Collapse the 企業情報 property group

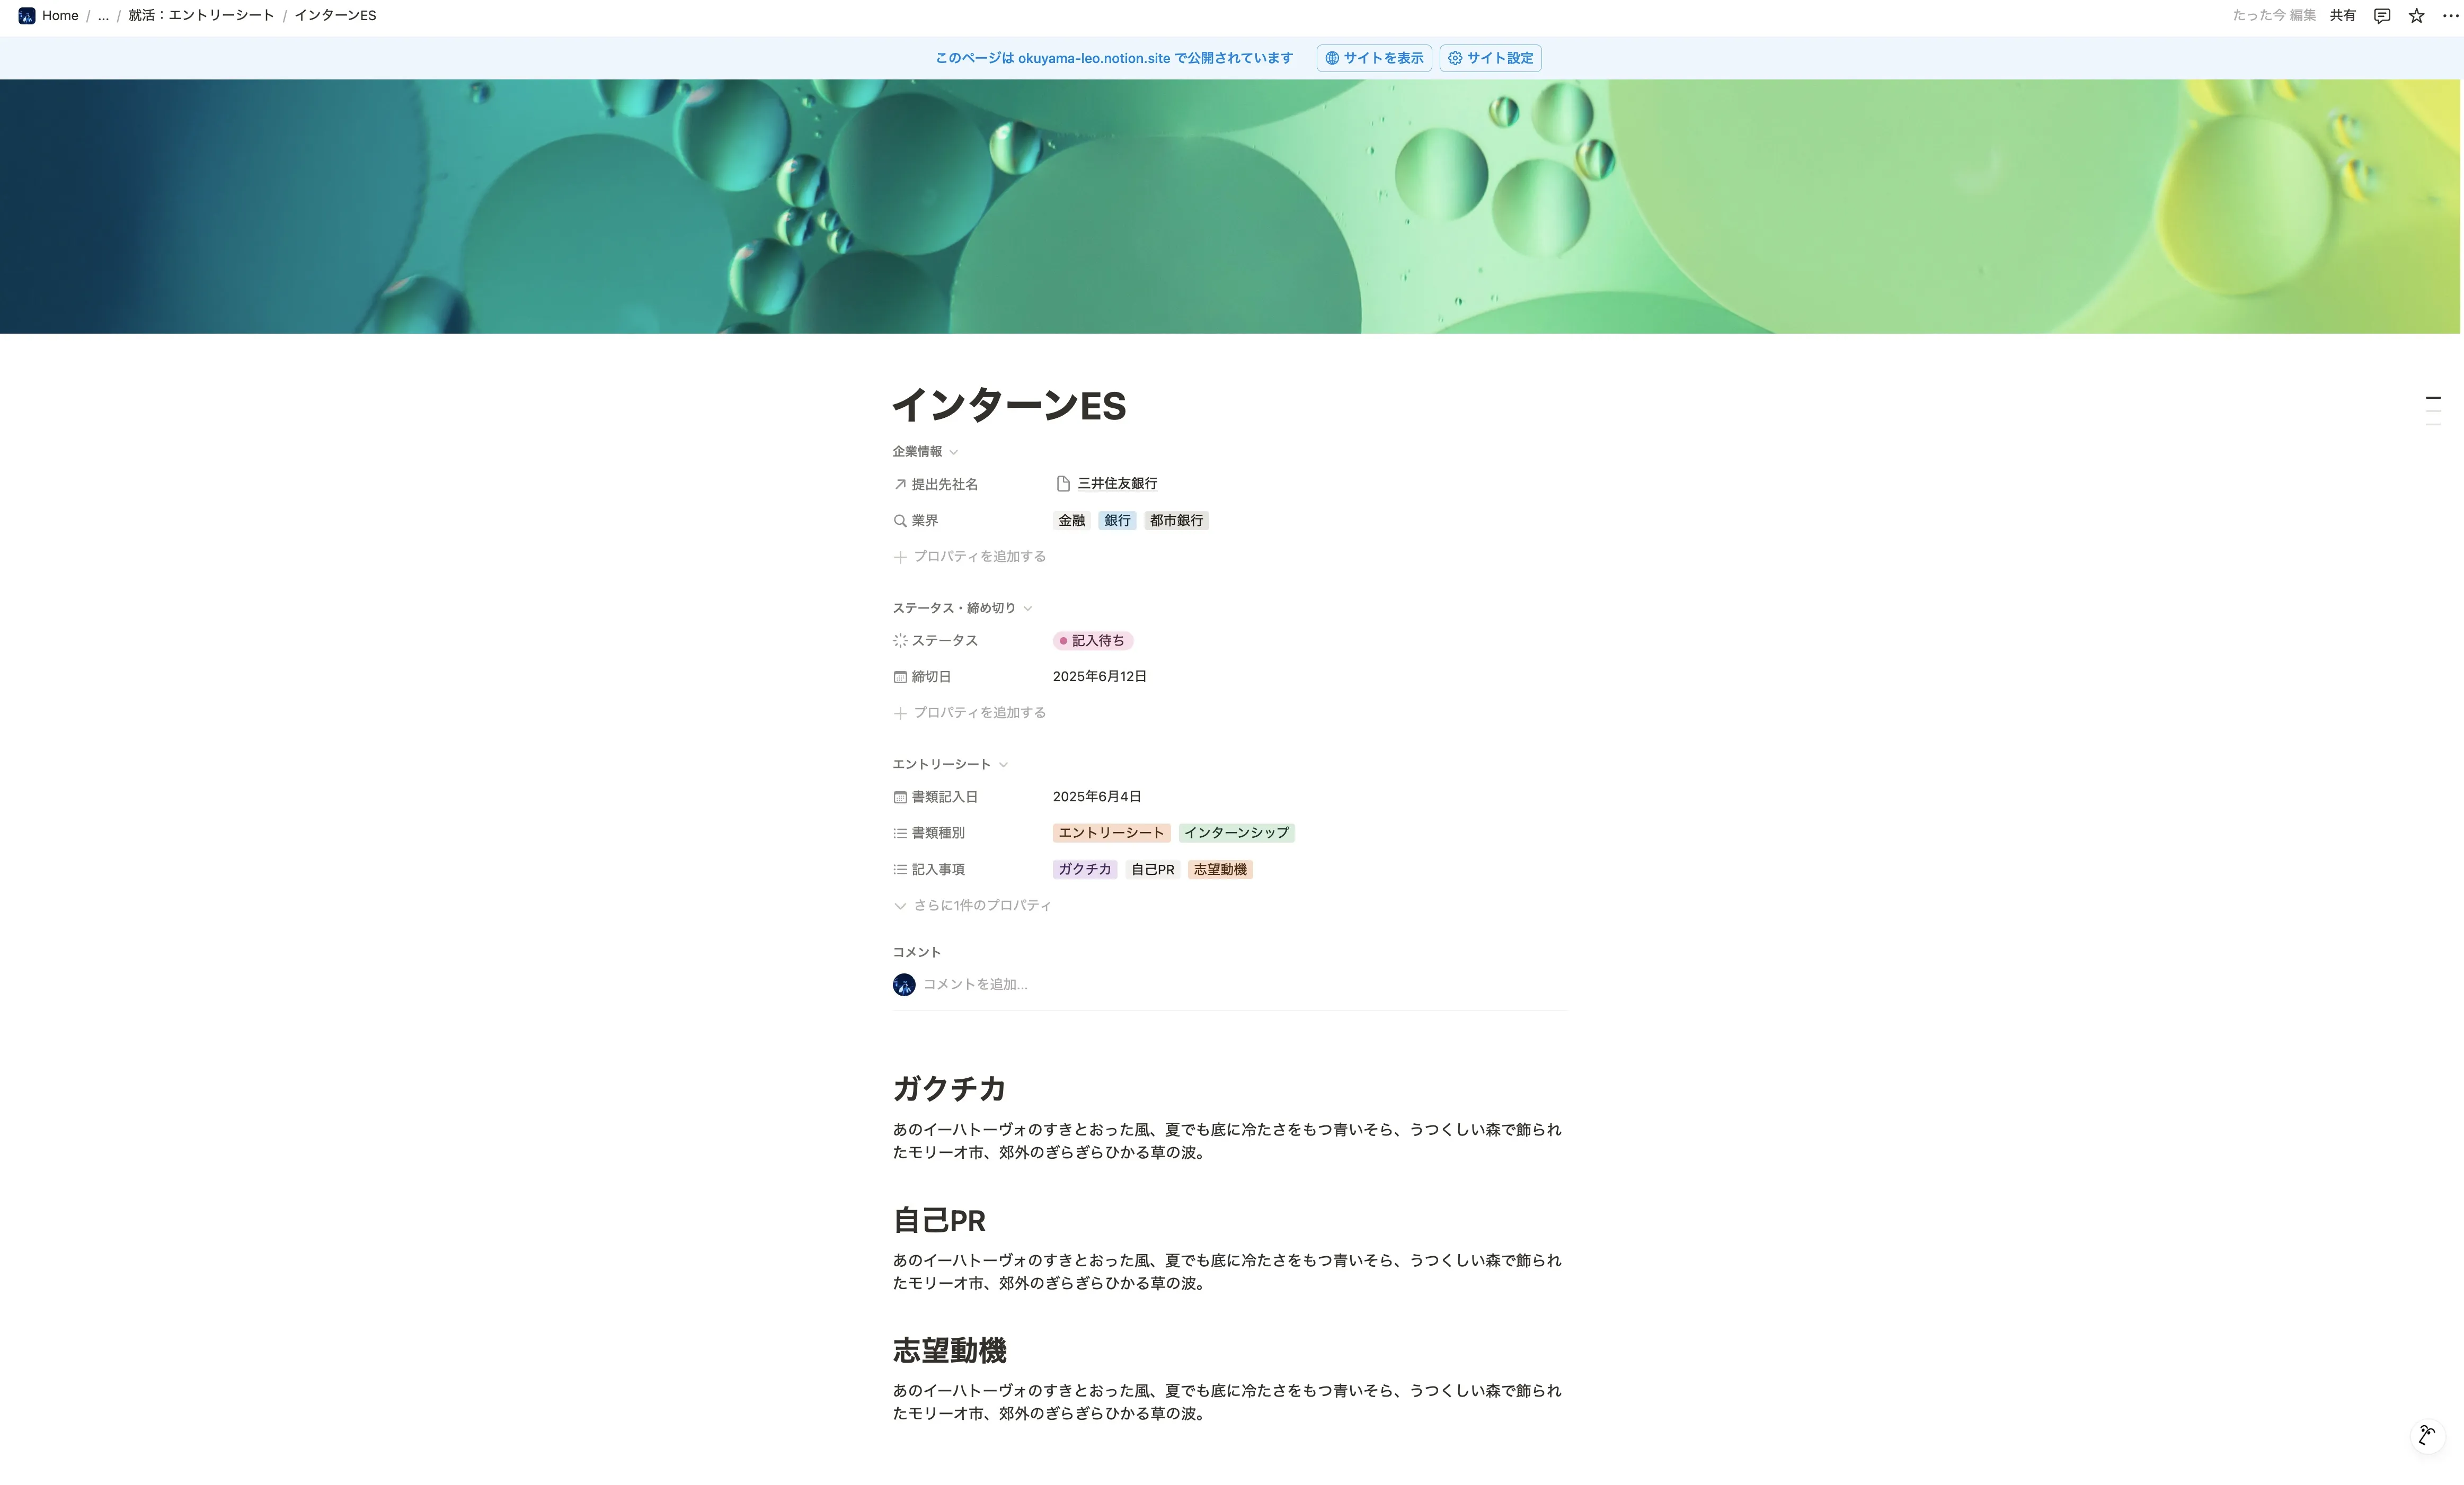[953, 452]
